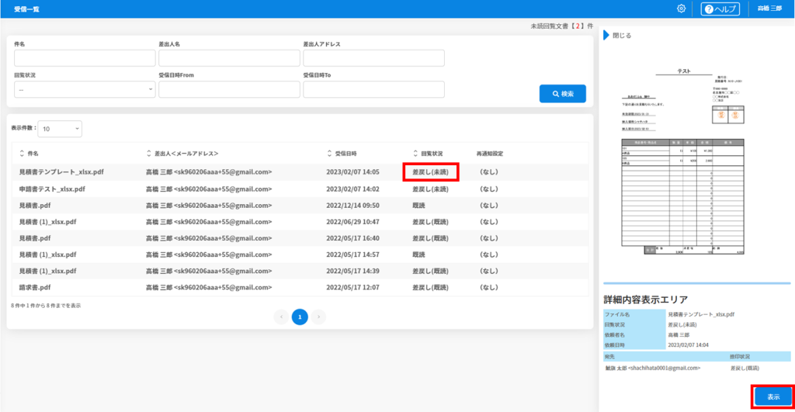This screenshot has width=795, height=412.
Task: Open the 表示件数 dropdown showing 10
Action: [60, 129]
